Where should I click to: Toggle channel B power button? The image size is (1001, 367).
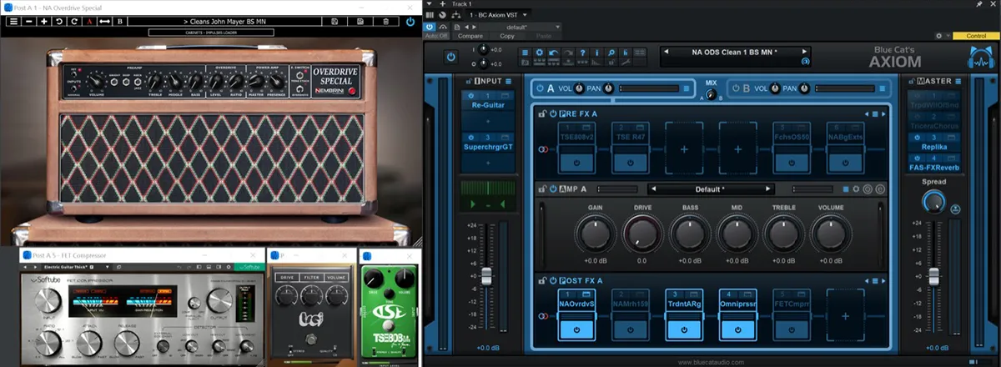click(735, 88)
